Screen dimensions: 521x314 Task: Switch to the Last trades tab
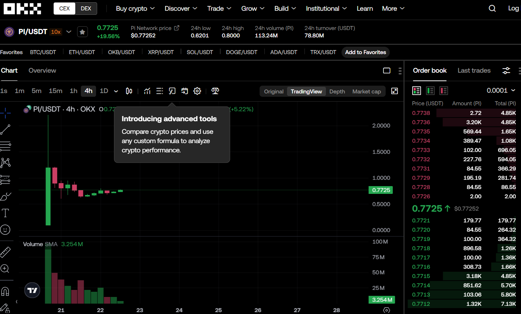474,70
